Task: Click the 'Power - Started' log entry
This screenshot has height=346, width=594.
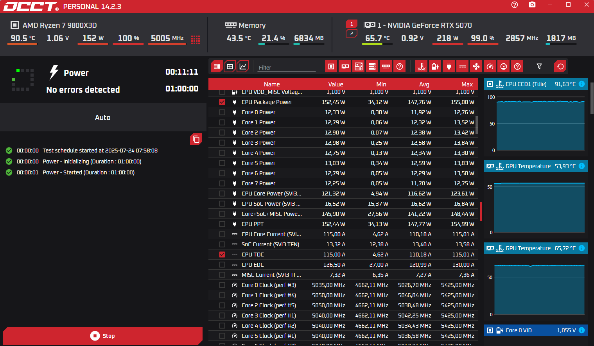Action: 88,172
